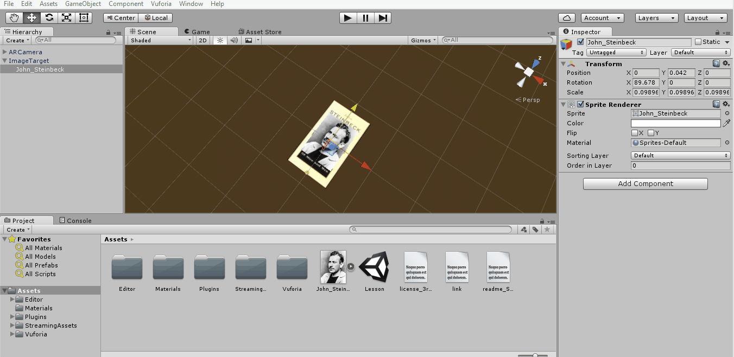
Task: Open the Sprite Renderer color picker
Action: point(675,123)
